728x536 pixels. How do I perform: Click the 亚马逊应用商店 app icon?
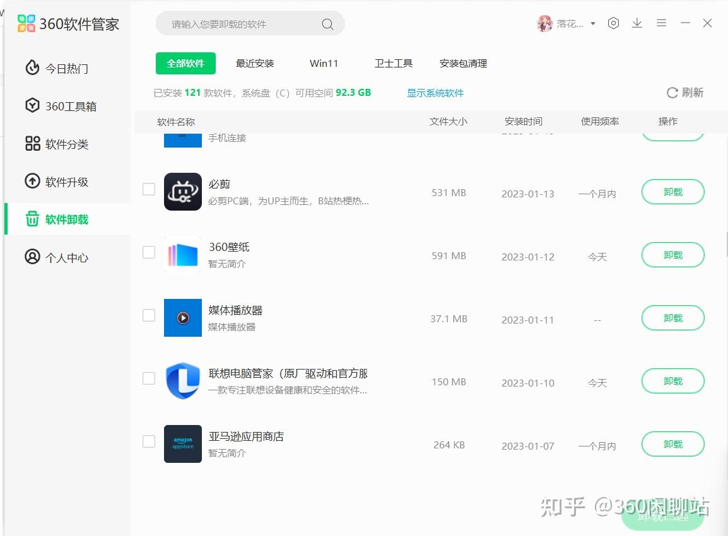[183, 444]
